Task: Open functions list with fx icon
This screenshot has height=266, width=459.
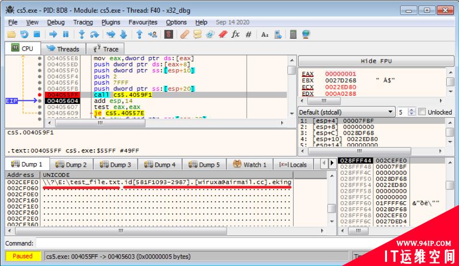Action: tap(235, 35)
